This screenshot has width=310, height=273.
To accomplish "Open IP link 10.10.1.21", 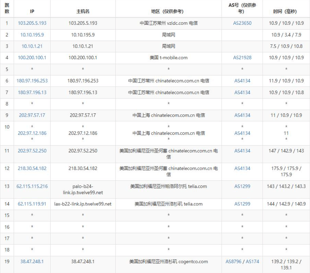I will click(32, 46).
